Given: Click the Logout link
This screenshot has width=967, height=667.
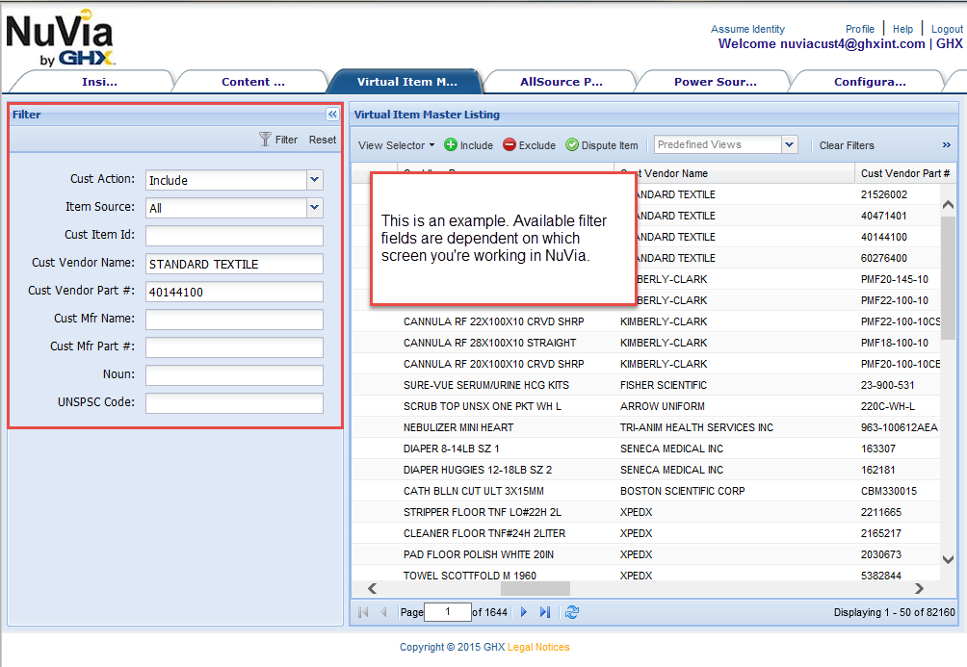Looking at the screenshot, I should pyautogui.click(x=947, y=29).
